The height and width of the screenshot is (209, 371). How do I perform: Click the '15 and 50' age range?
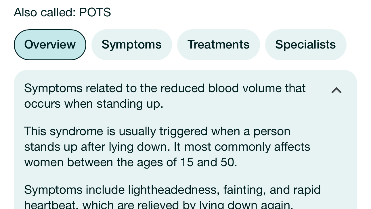tap(208, 162)
